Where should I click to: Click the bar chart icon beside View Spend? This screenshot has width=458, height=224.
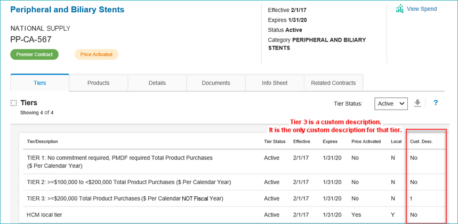pyautogui.click(x=400, y=9)
